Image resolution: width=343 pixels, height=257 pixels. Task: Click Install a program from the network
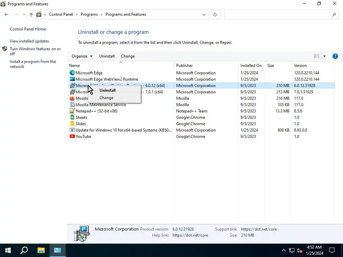click(33, 64)
